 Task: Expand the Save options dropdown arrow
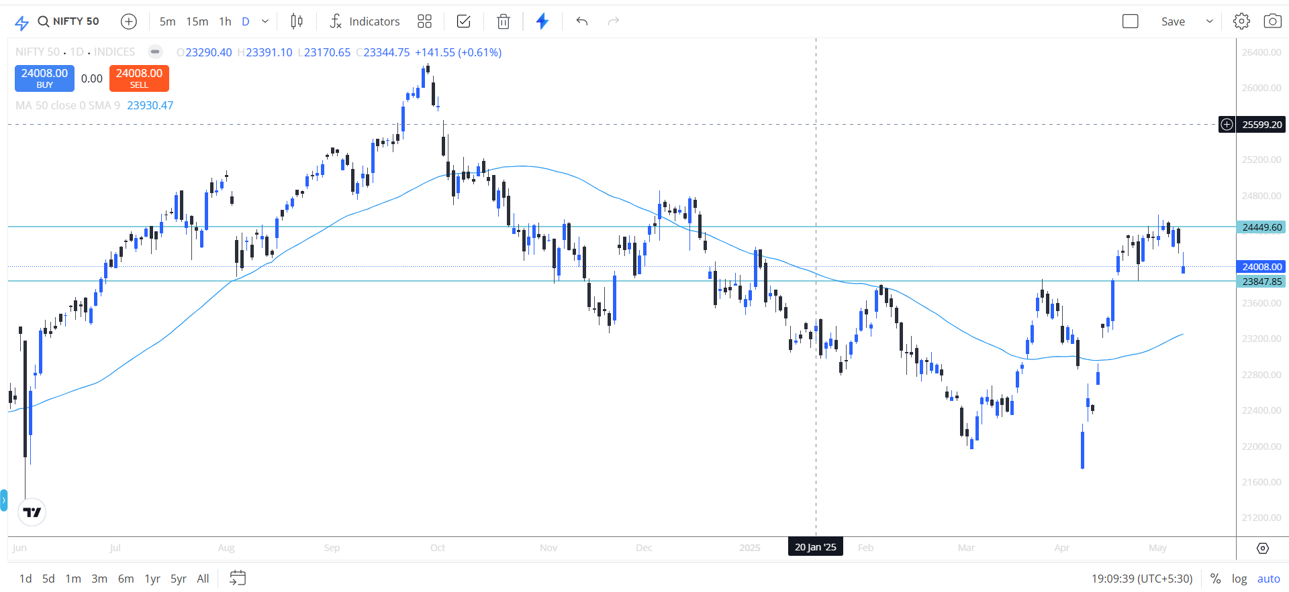tap(1210, 21)
